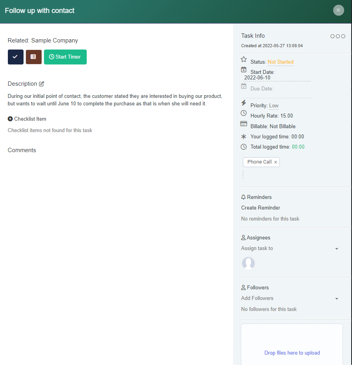Start the task timer
The height and width of the screenshot is (366, 352).
[x=65, y=57]
